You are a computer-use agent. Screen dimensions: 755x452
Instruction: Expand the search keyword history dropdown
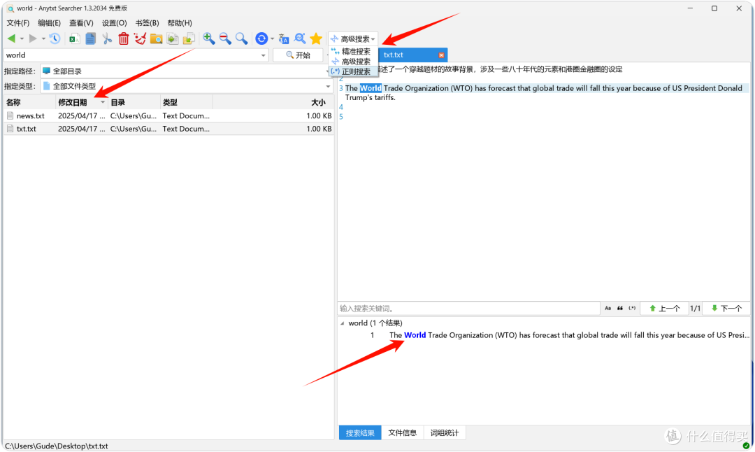tap(263, 55)
